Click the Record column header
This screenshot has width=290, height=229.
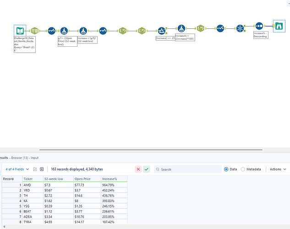[12, 179]
